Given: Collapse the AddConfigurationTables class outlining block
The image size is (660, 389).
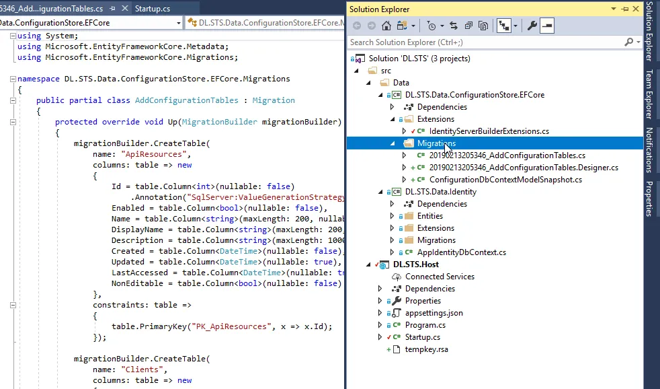Looking at the screenshot, I should click(x=13, y=100).
